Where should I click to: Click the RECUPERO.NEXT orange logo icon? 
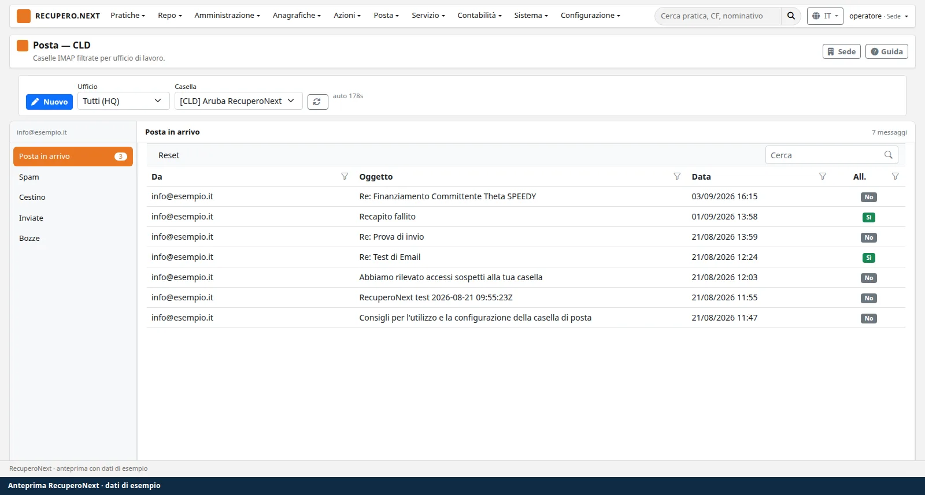pyautogui.click(x=24, y=16)
